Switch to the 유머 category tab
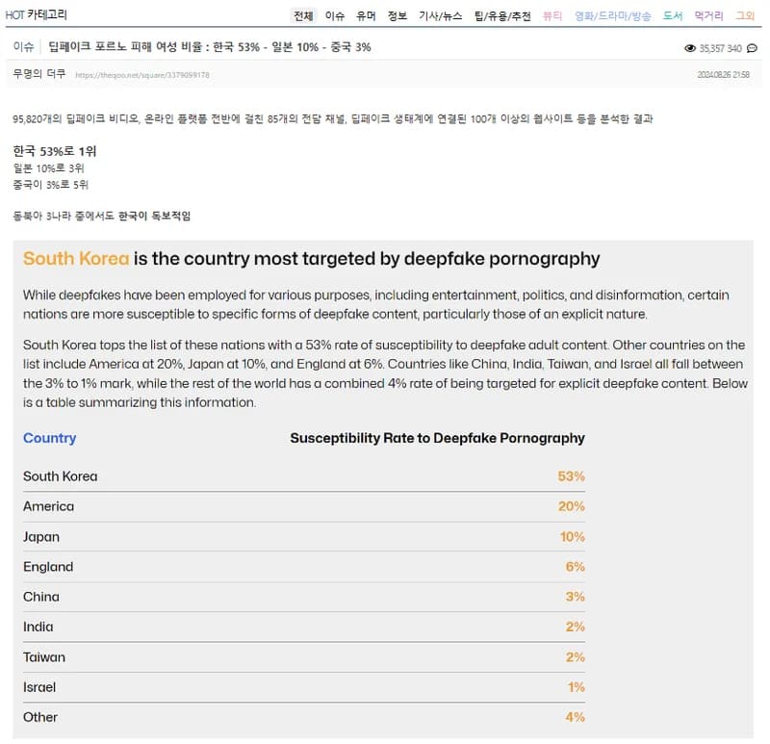770x744 pixels. [x=366, y=16]
